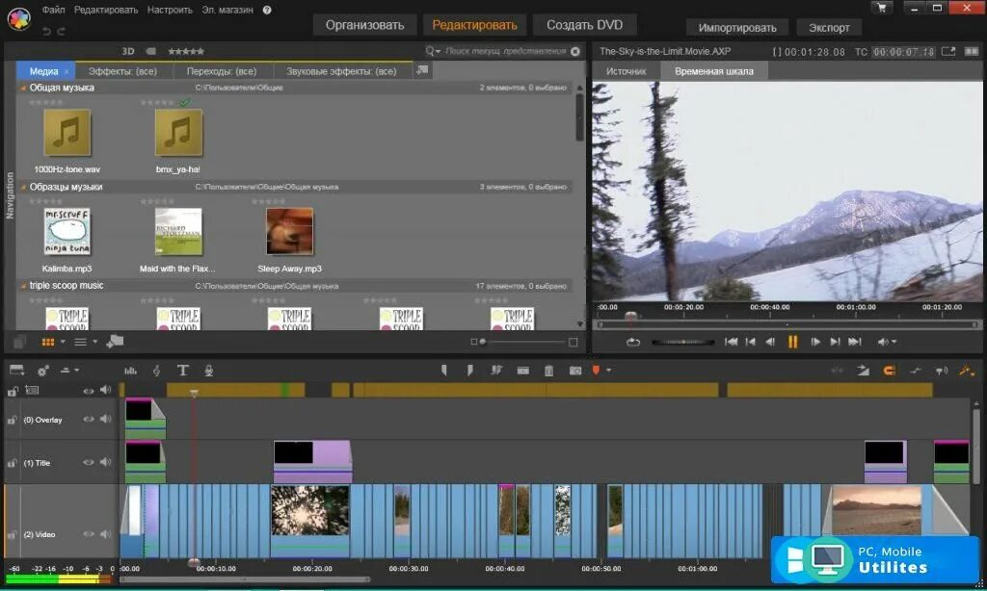Click the audio scrubbing speaker icon
The height and width of the screenshot is (591, 987).
[942, 371]
